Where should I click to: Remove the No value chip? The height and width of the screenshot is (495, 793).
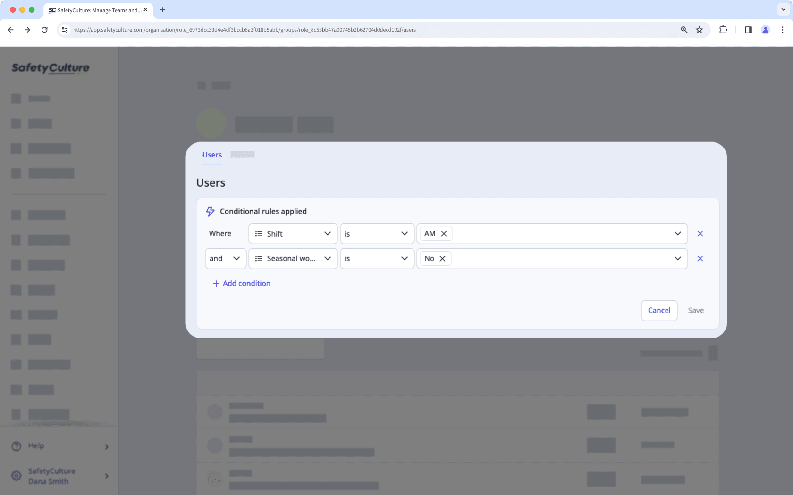(442, 258)
